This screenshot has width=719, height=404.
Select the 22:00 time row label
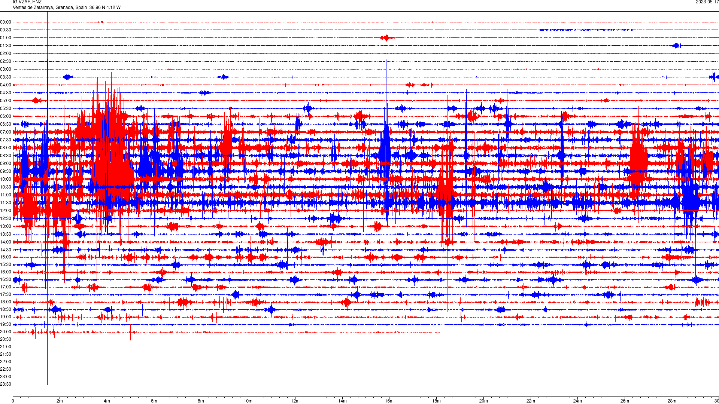(x=6, y=362)
